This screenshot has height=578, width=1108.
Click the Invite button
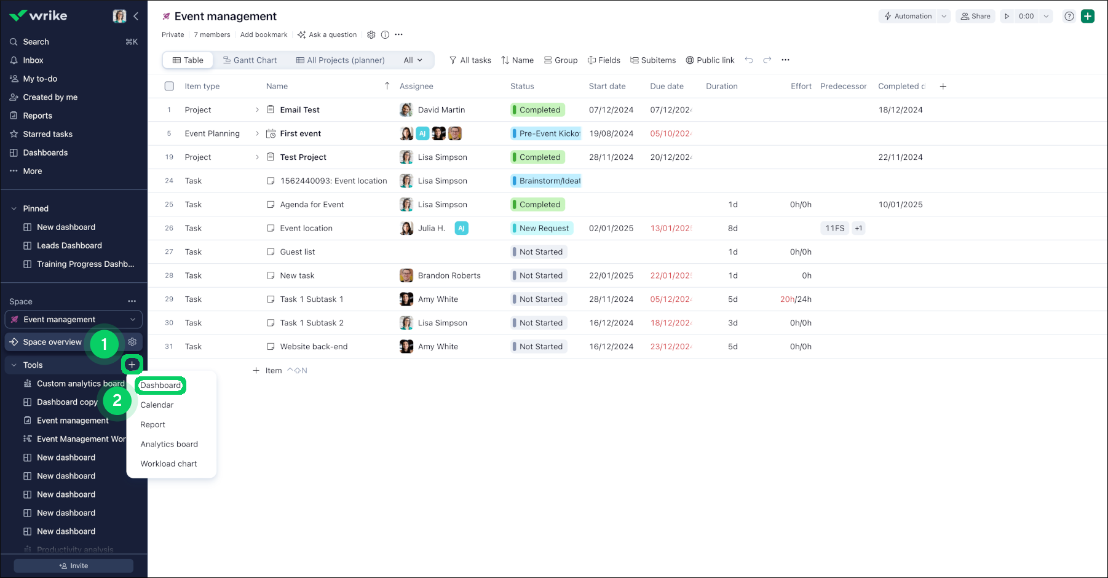[x=73, y=565]
